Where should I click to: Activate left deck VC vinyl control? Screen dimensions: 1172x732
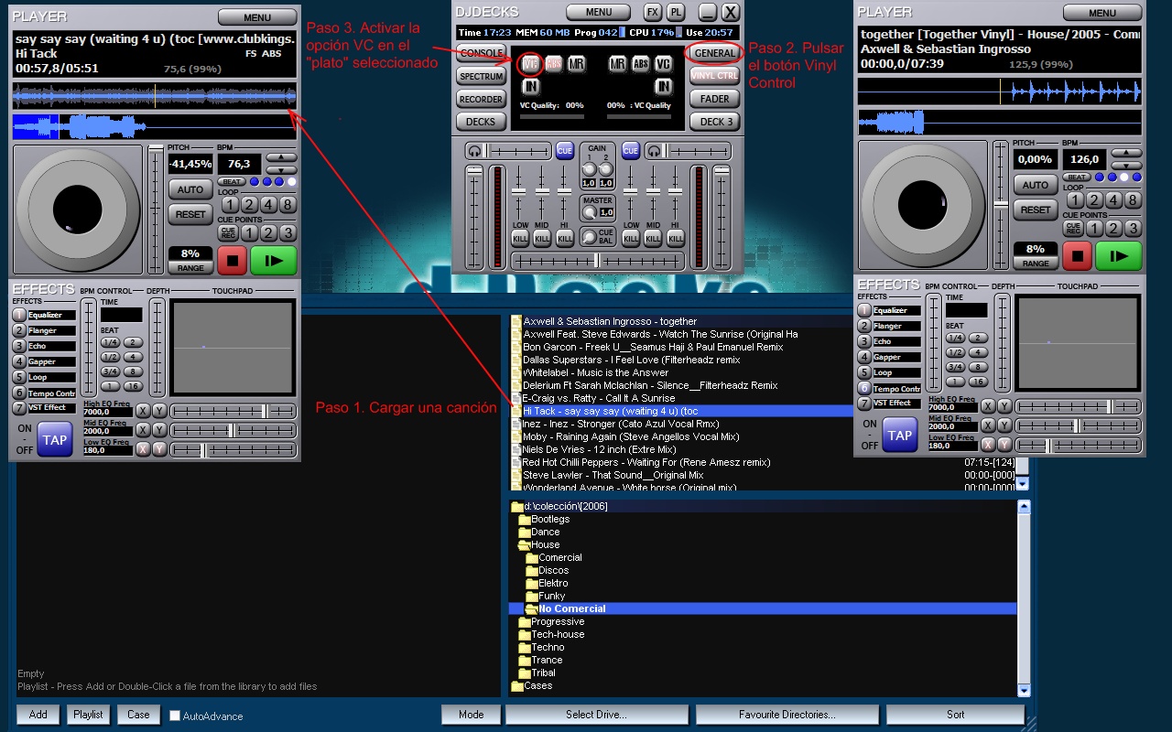pyautogui.click(x=530, y=63)
